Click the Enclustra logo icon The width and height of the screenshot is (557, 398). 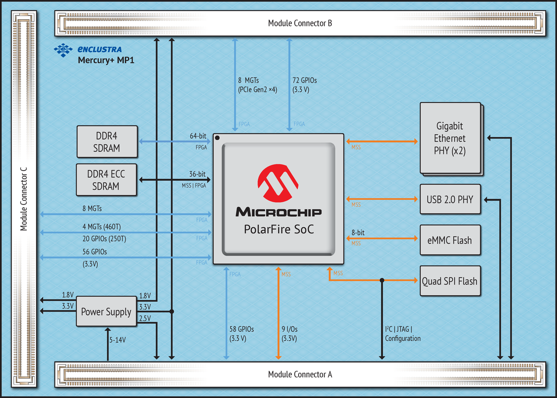63,50
